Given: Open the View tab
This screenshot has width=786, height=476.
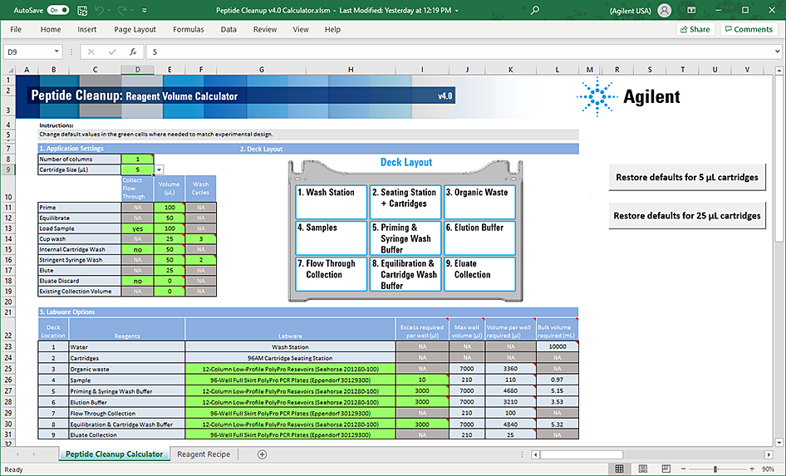Looking at the screenshot, I should [301, 30].
